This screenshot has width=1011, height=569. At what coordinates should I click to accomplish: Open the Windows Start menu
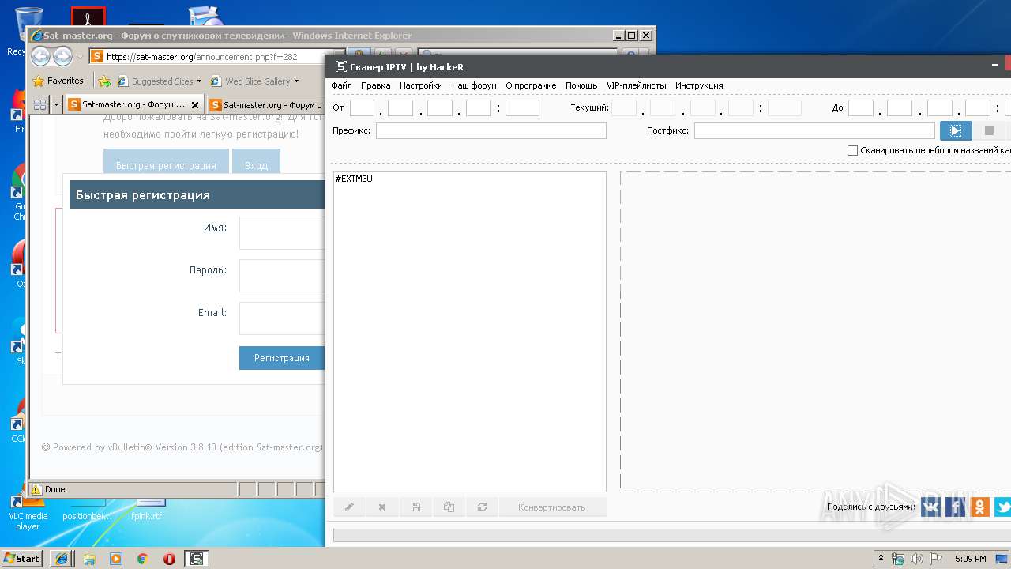coord(22,558)
